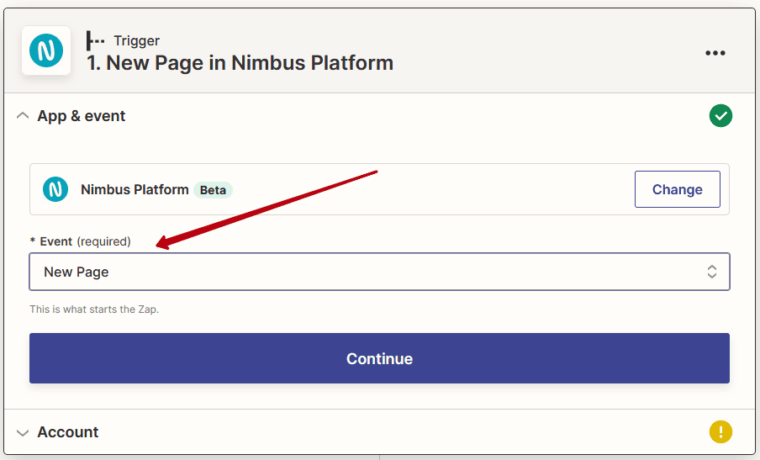Click the up-down arrows in the Event field
This screenshot has width=760, height=460.
coord(711,272)
